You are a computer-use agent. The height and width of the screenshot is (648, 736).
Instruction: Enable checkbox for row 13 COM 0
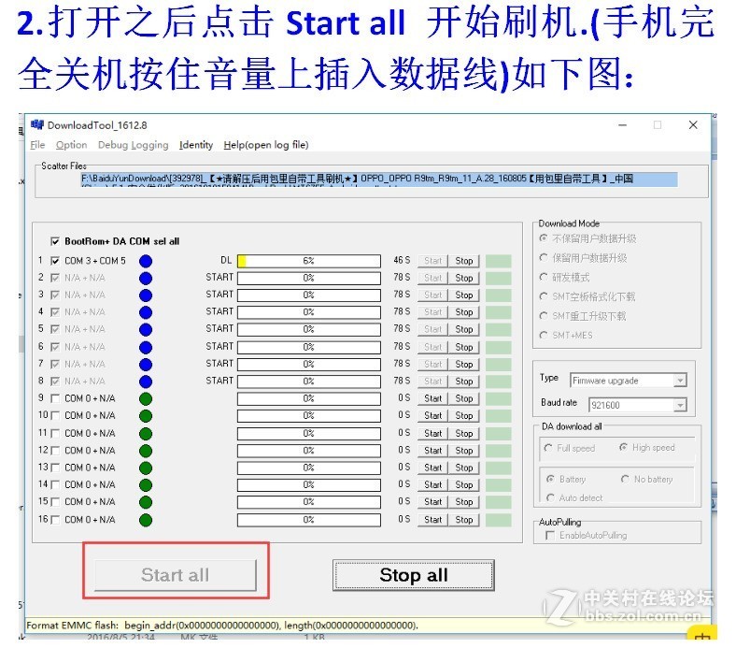(55, 468)
